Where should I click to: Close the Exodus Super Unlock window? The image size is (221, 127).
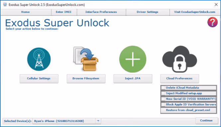[x=216, y=5]
